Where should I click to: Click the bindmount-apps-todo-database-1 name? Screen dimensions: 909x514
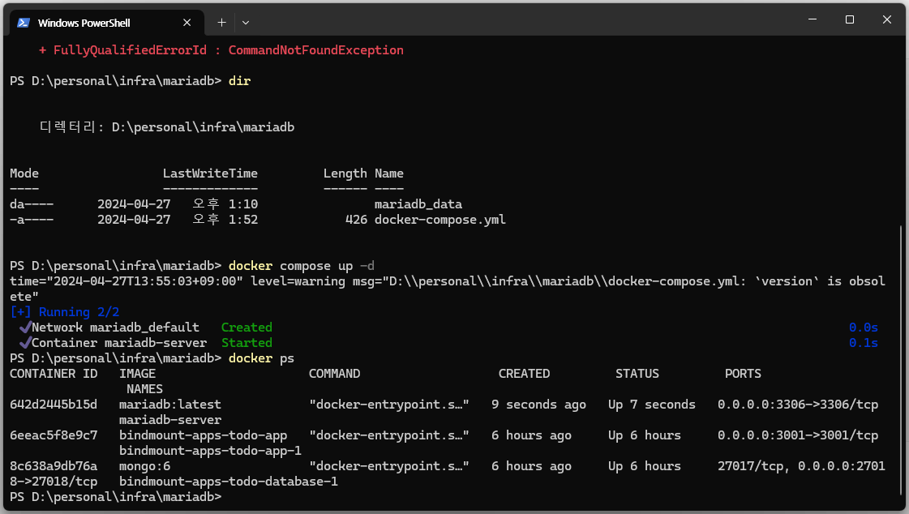229,482
